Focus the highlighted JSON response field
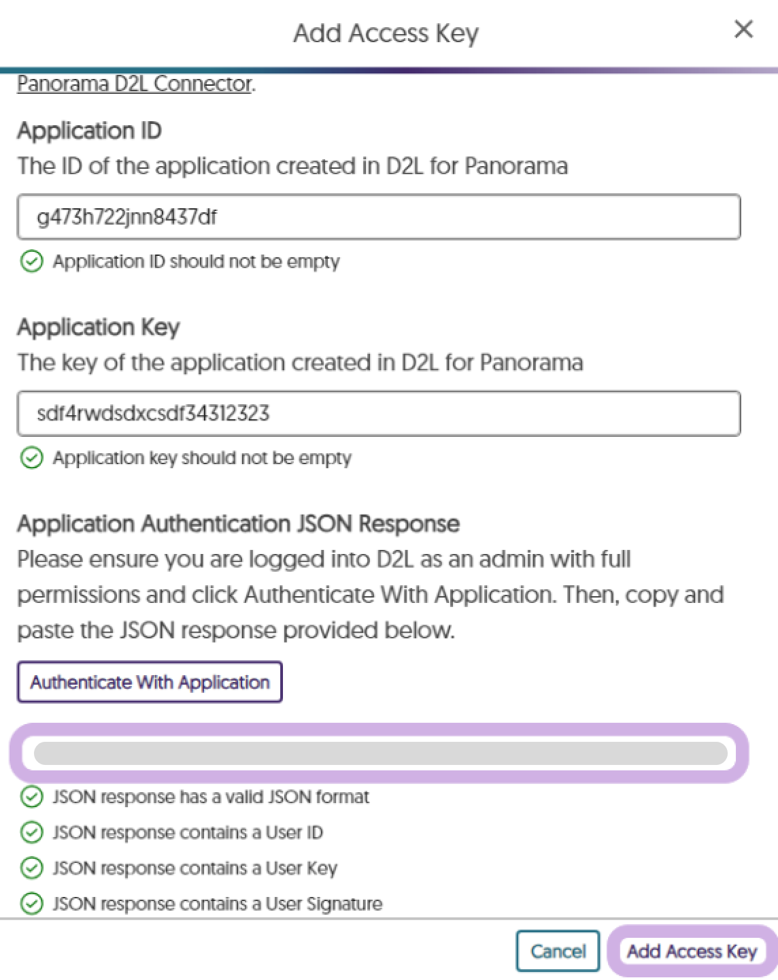The image size is (778, 980). pyautogui.click(x=379, y=753)
